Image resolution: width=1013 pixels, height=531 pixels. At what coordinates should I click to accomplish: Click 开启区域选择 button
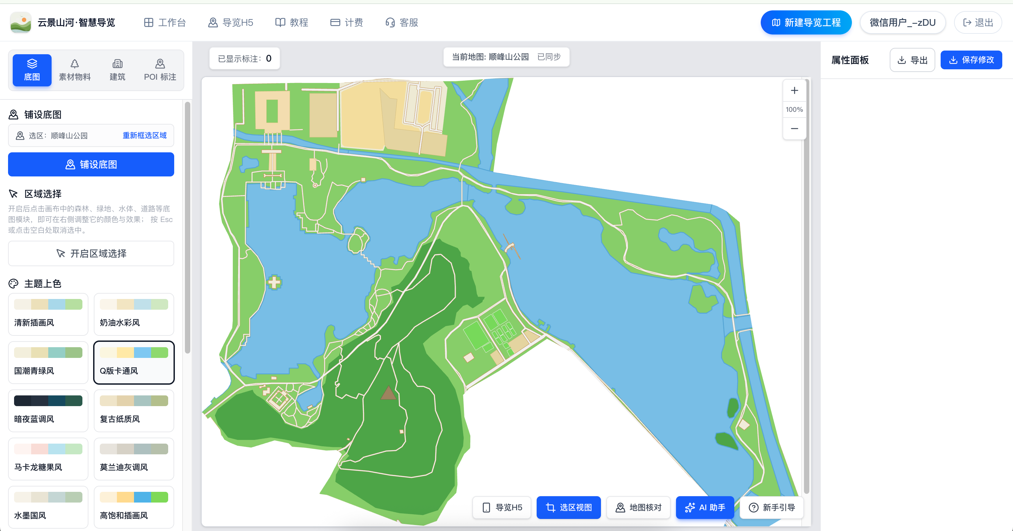pos(91,253)
